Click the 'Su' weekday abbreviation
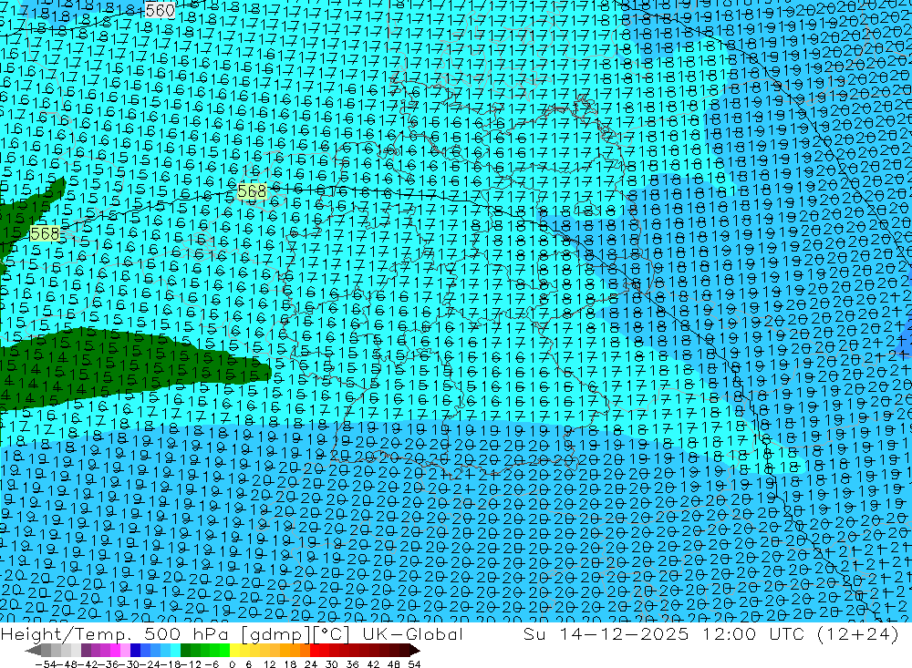Image resolution: width=912 pixels, height=668 pixels. tap(534, 634)
